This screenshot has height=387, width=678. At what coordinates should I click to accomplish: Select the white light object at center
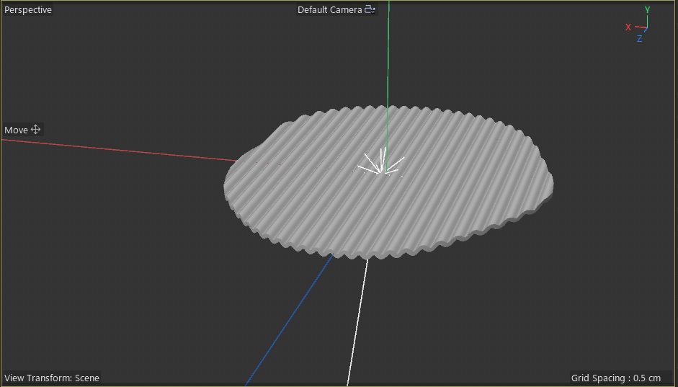tap(381, 162)
